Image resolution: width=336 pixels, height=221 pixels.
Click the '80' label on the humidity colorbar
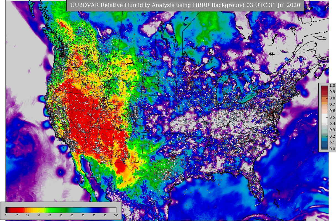point(94,215)
